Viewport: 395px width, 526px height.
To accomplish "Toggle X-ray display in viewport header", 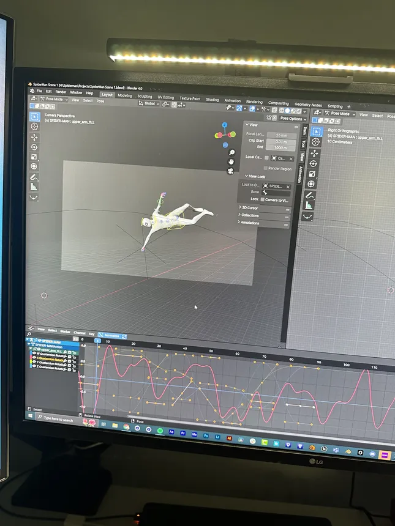I will (274, 109).
